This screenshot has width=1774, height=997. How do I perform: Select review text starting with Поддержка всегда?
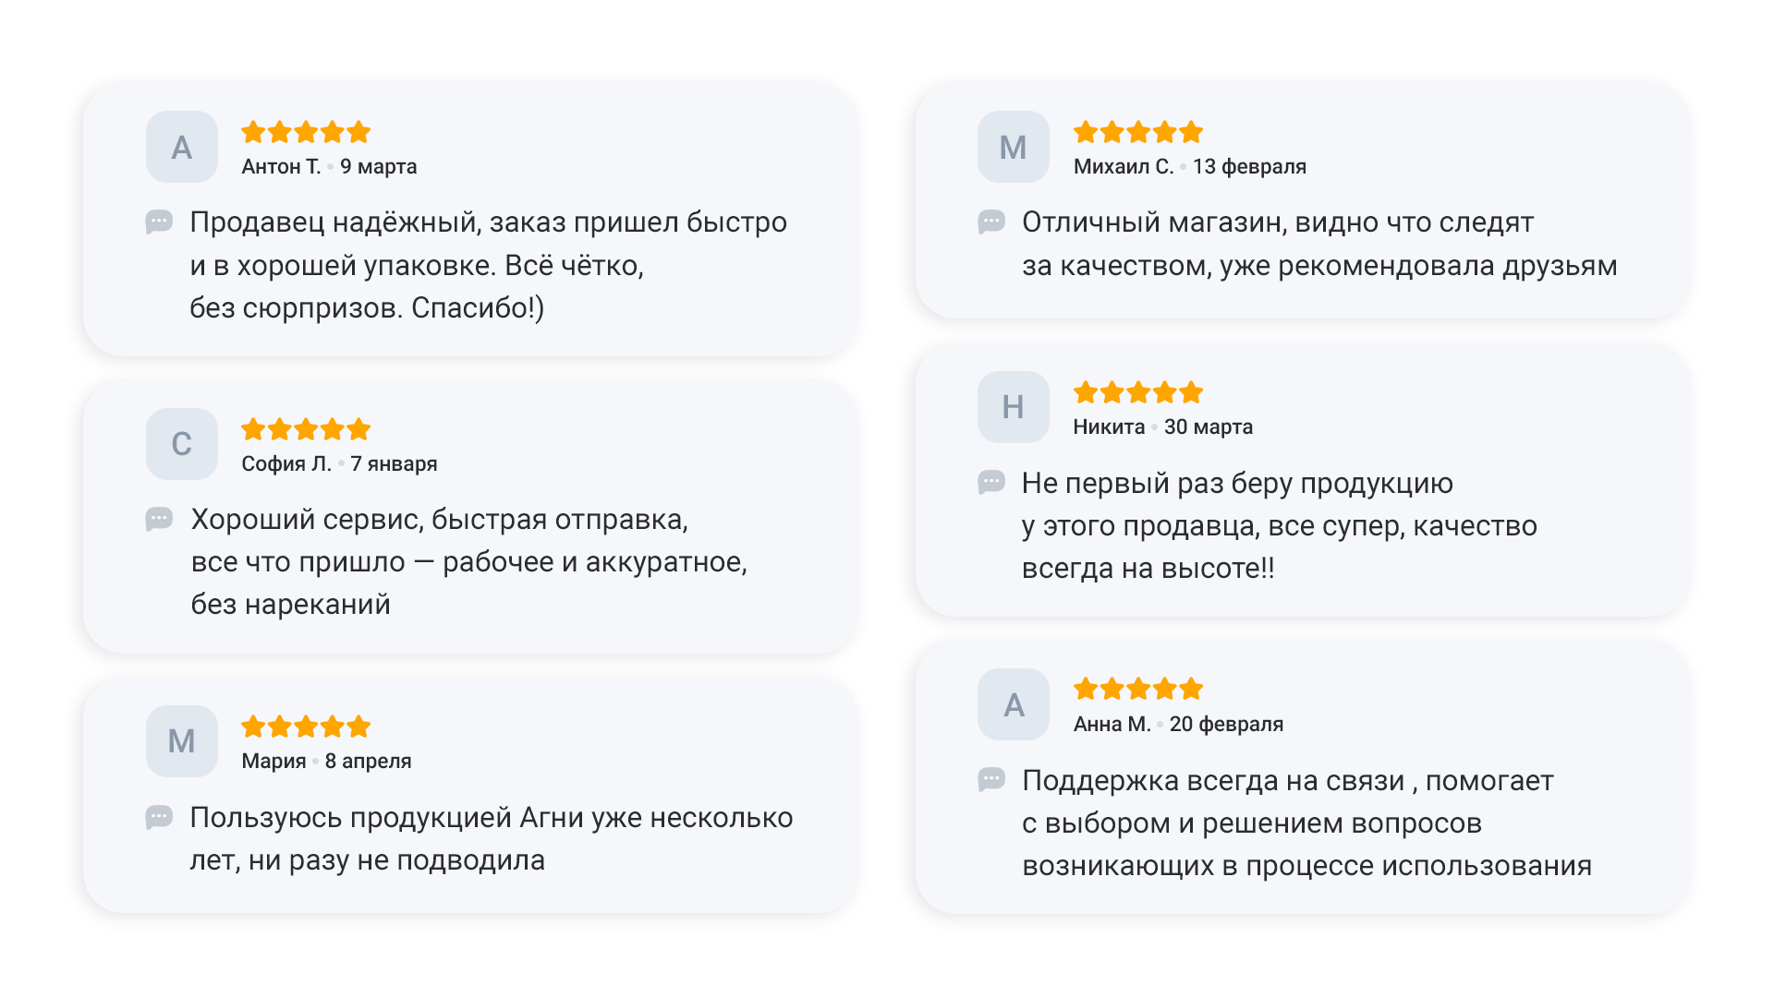pyautogui.click(x=1306, y=823)
